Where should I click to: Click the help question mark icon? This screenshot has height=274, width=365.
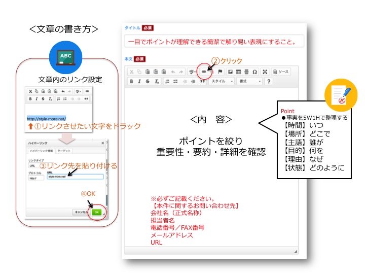[x=269, y=81]
